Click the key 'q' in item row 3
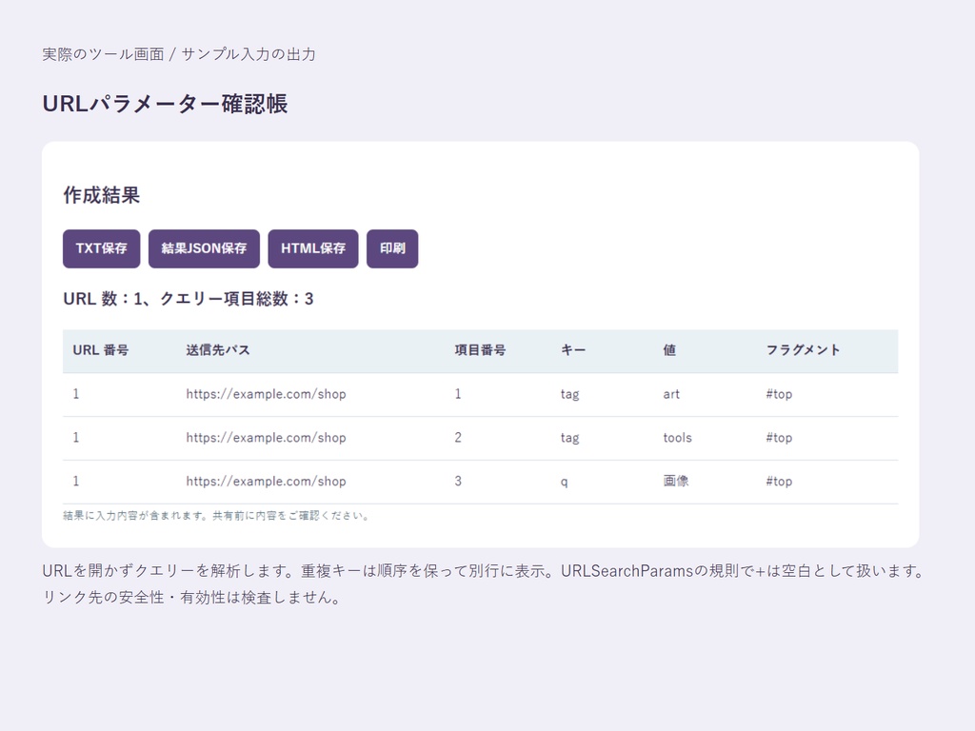The height and width of the screenshot is (731, 975). click(x=564, y=482)
